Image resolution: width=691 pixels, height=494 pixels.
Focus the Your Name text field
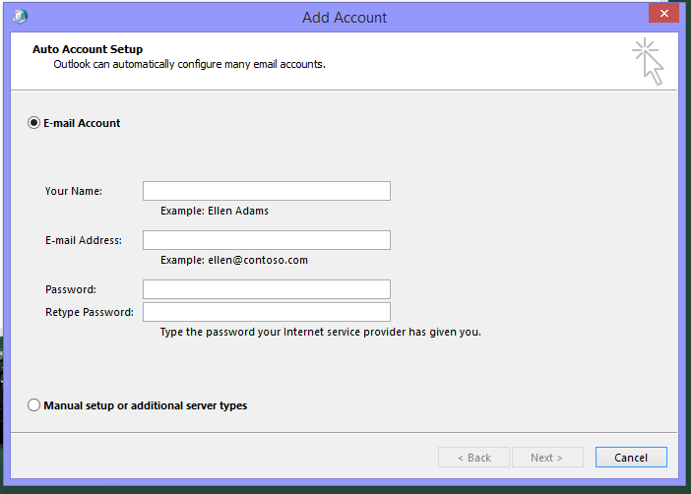[266, 191]
